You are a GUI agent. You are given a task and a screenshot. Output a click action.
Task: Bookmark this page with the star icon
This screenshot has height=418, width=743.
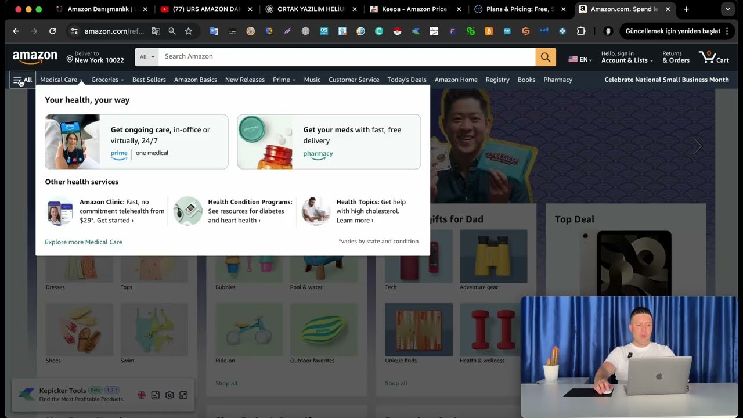(189, 31)
